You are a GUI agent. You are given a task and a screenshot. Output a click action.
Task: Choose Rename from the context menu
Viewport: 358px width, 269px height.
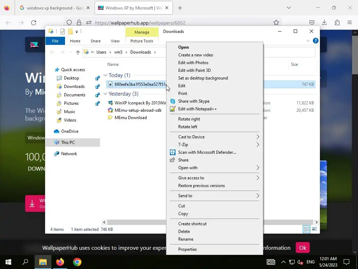[186, 239]
